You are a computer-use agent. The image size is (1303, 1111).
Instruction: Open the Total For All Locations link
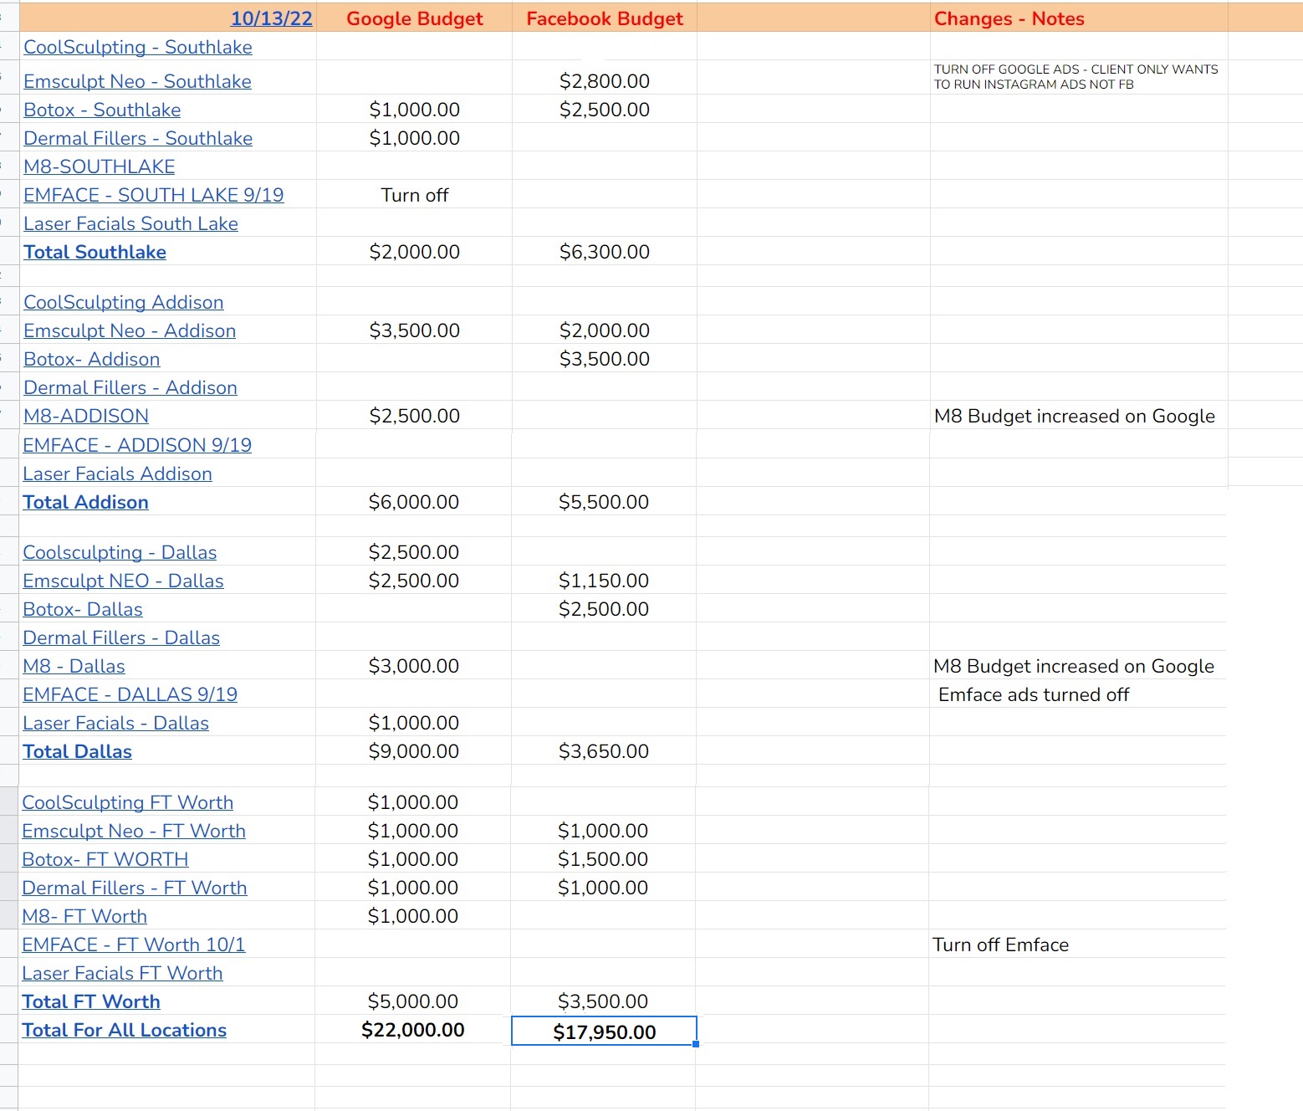[x=124, y=1030]
